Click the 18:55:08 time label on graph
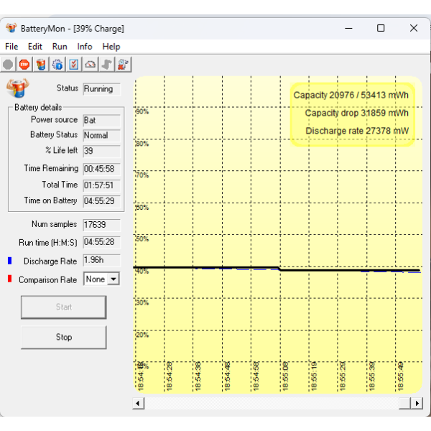 (285, 376)
